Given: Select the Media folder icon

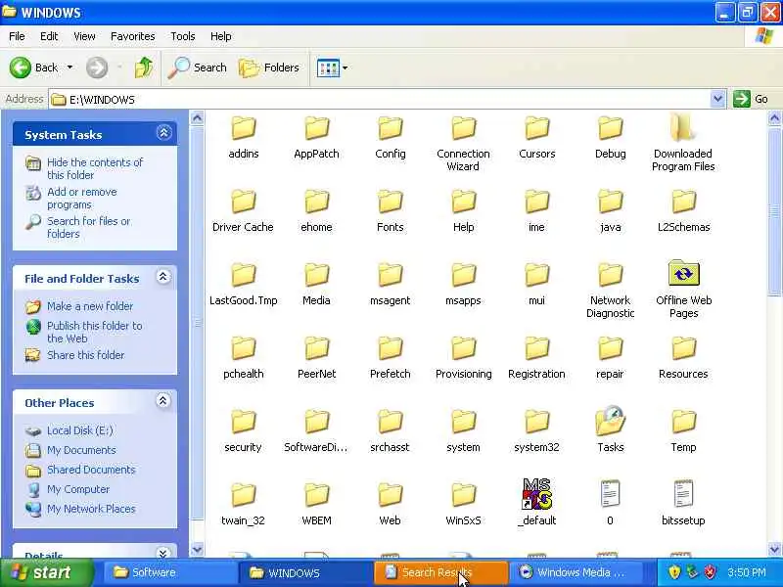Looking at the screenshot, I should pos(316,276).
